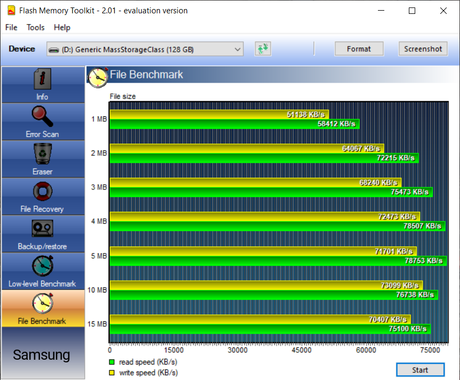Image resolution: width=460 pixels, height=380 pixels.
Task: Open the File menu
Action: pyautogui.click(x=11, y=27)
